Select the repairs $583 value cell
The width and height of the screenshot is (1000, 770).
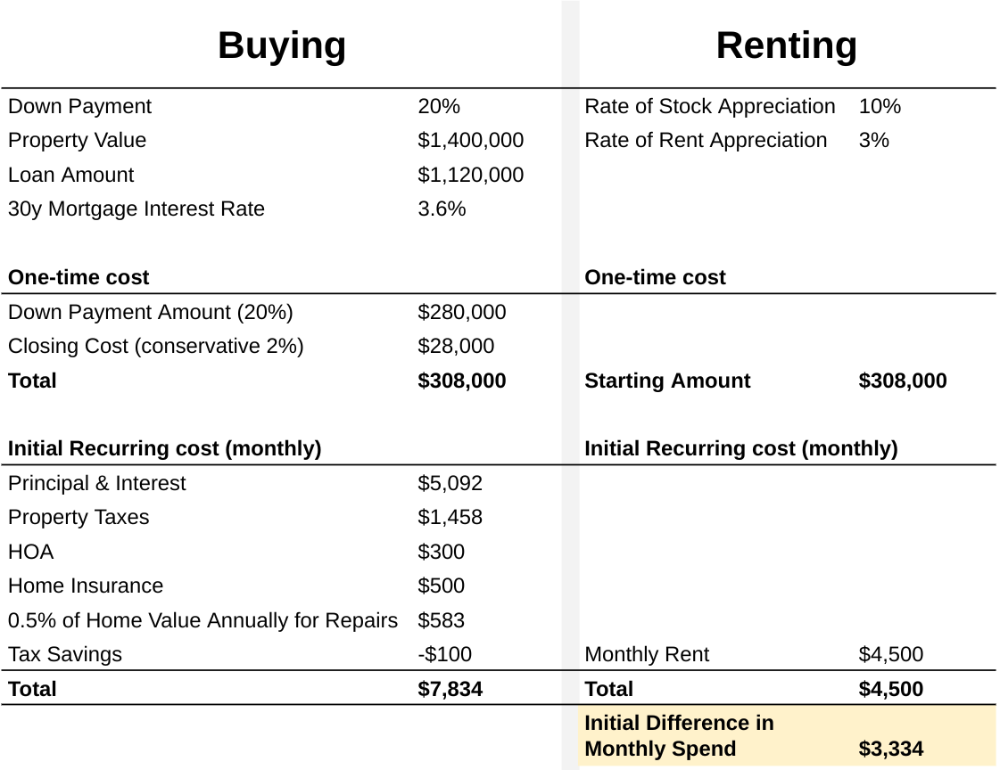(x=441, y=621)
